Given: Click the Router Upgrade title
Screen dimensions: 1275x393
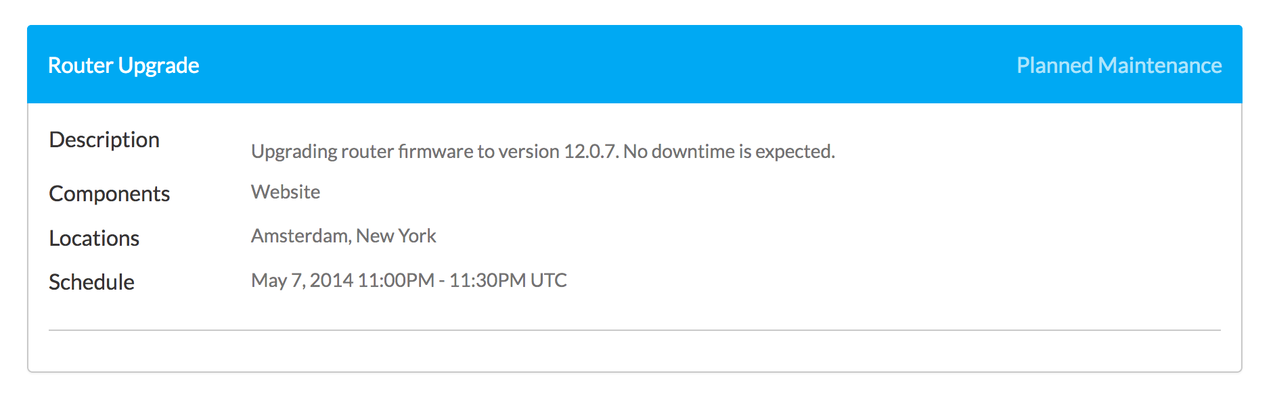Looking at the screenshot, I should (x=124, y=65).
